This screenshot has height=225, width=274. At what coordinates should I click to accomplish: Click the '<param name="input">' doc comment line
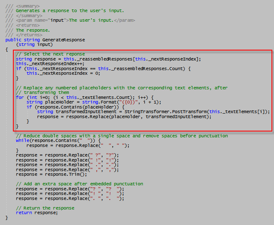tap(70, 20)
